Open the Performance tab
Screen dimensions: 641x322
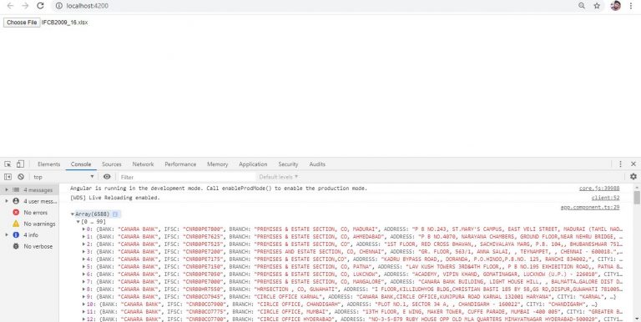pos(180,164)
